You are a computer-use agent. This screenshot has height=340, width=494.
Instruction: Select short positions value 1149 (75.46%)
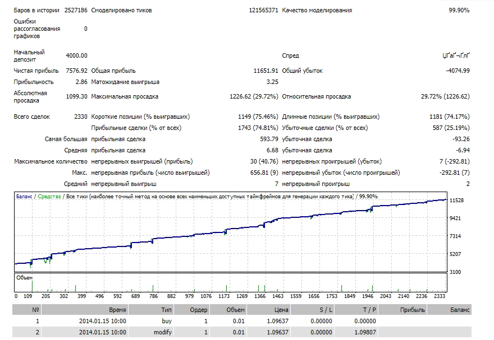[x=258, y=117]
